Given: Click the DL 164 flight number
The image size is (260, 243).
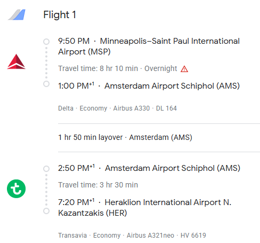Looking at the screenshot, I should [166, 108].
